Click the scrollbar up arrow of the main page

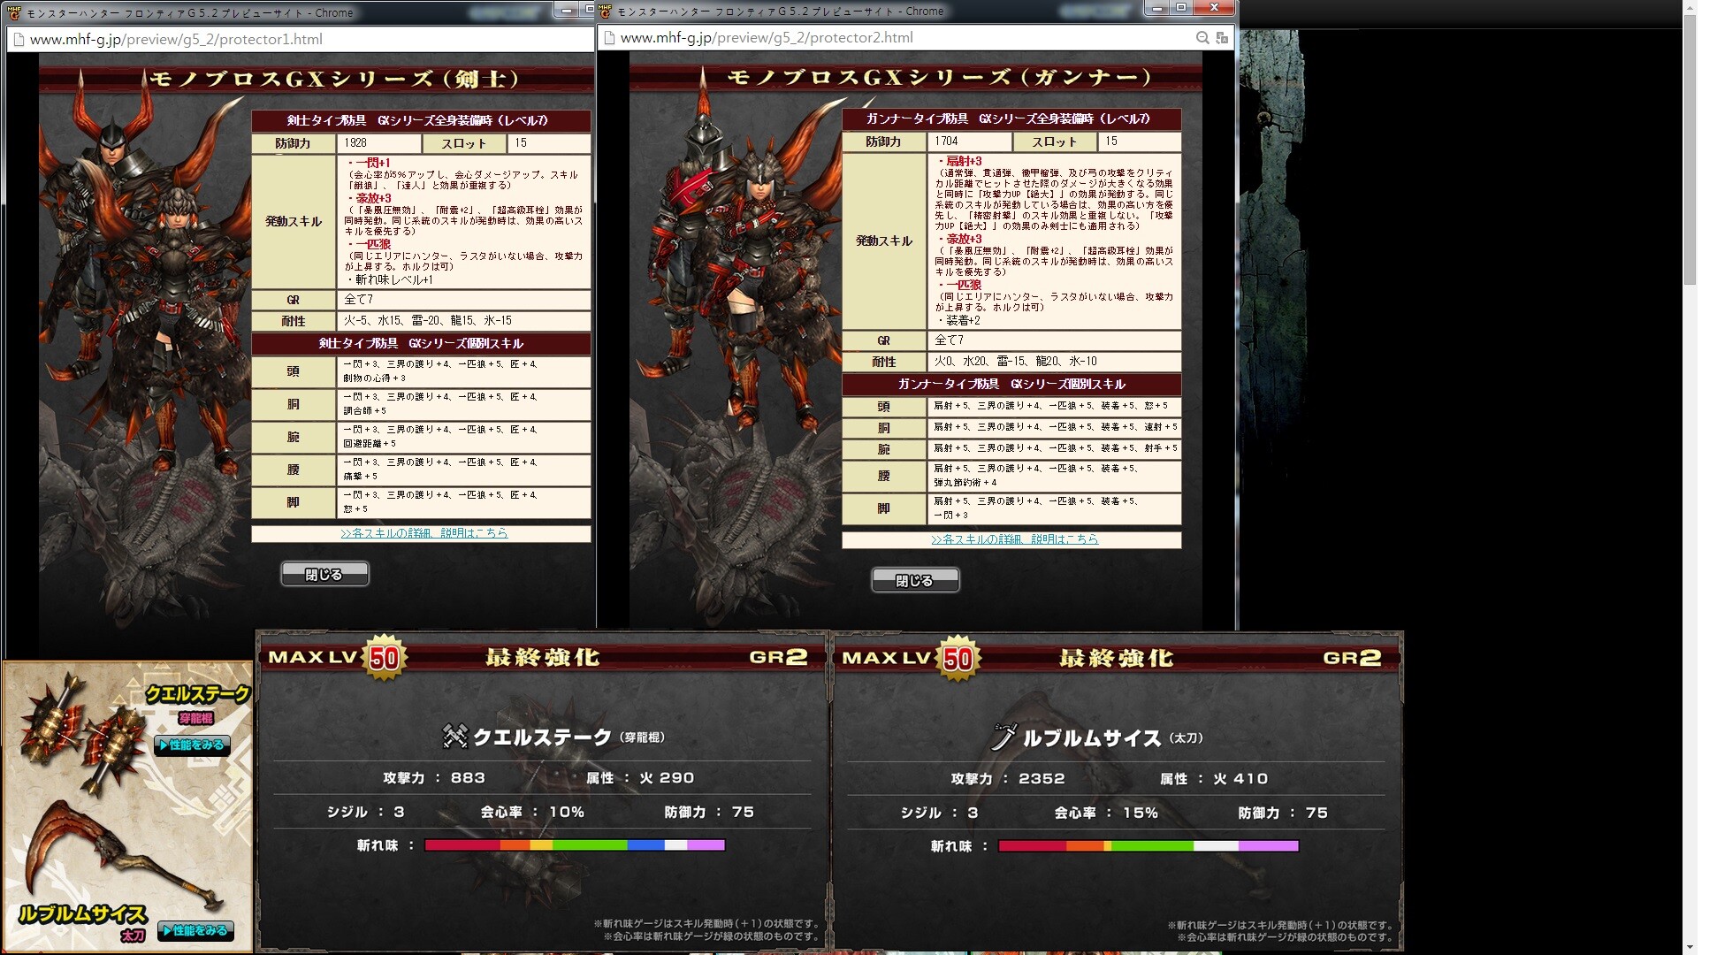coord(1690,8)
